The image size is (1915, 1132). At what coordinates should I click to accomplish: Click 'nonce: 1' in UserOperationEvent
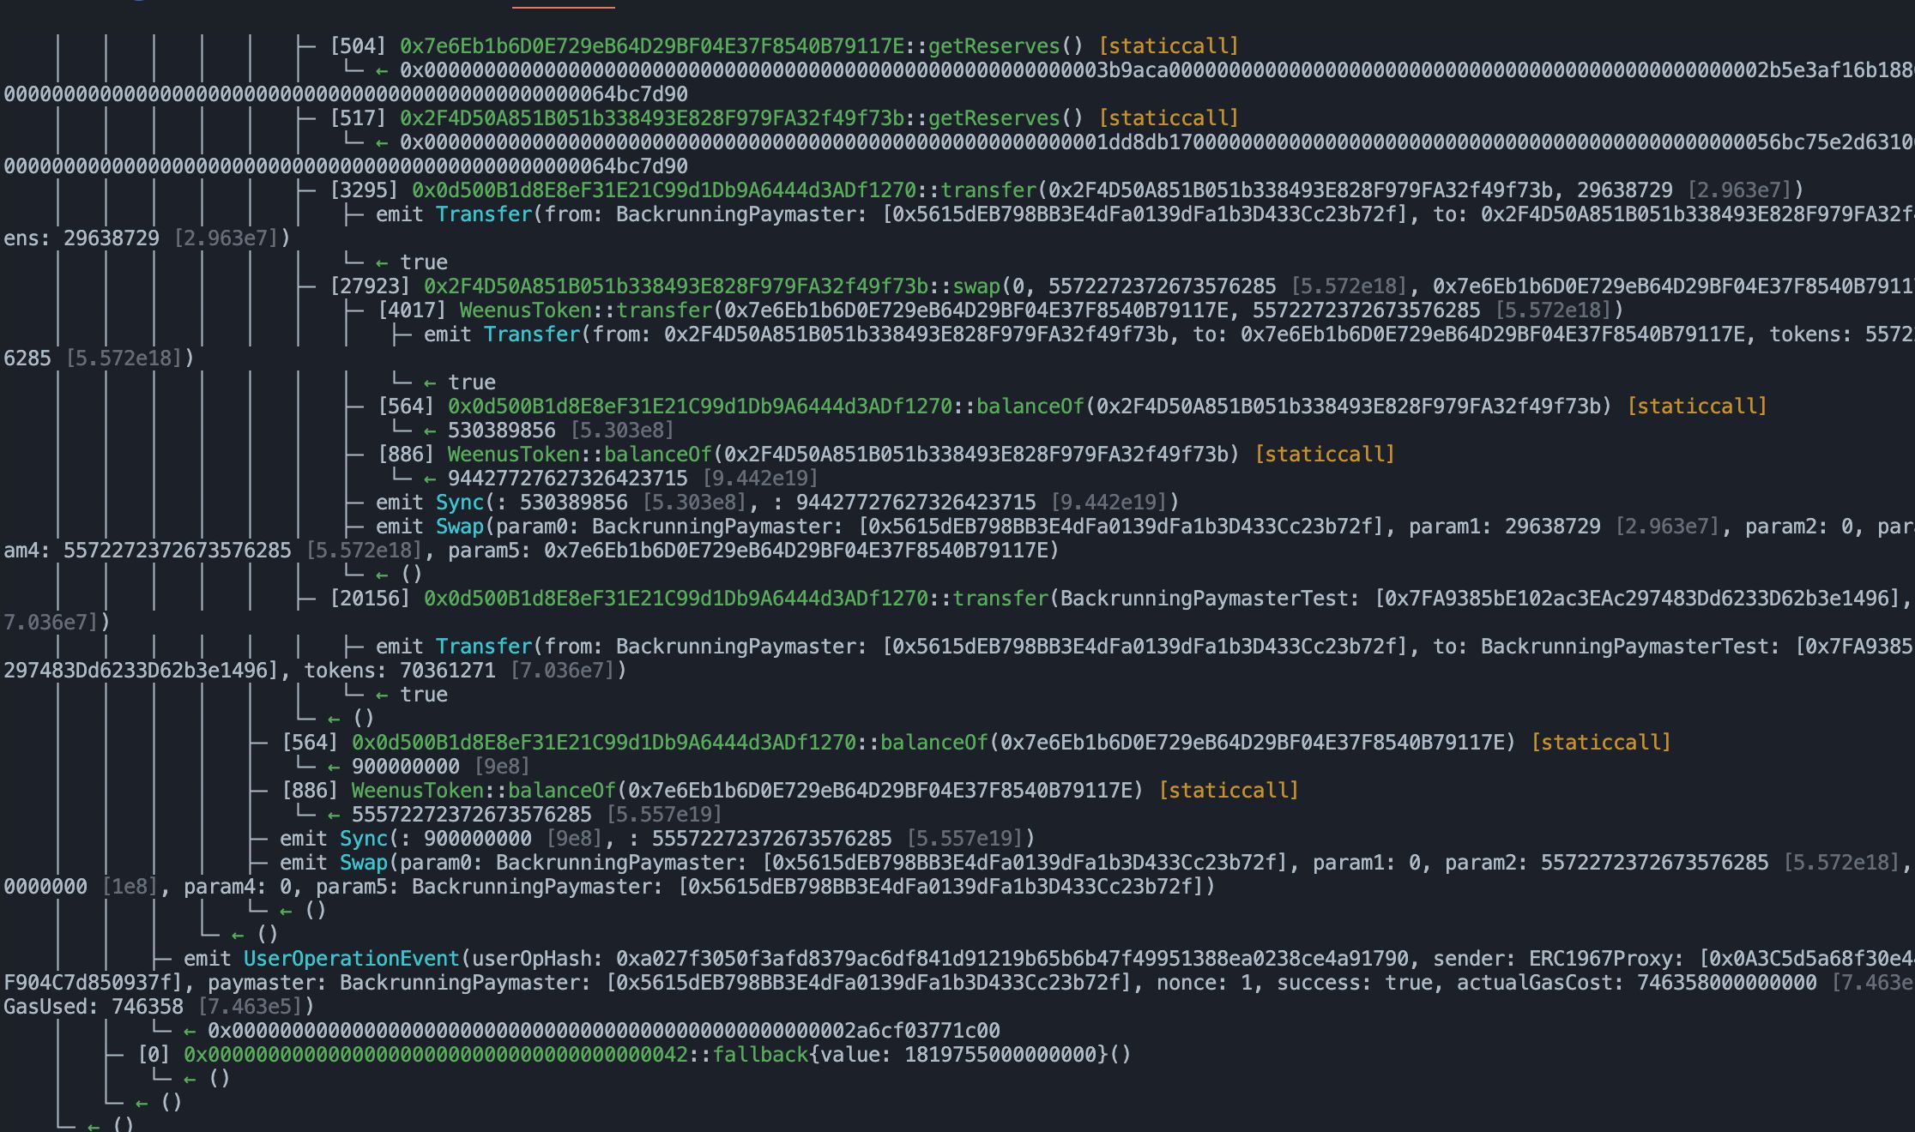(1204, 982)
